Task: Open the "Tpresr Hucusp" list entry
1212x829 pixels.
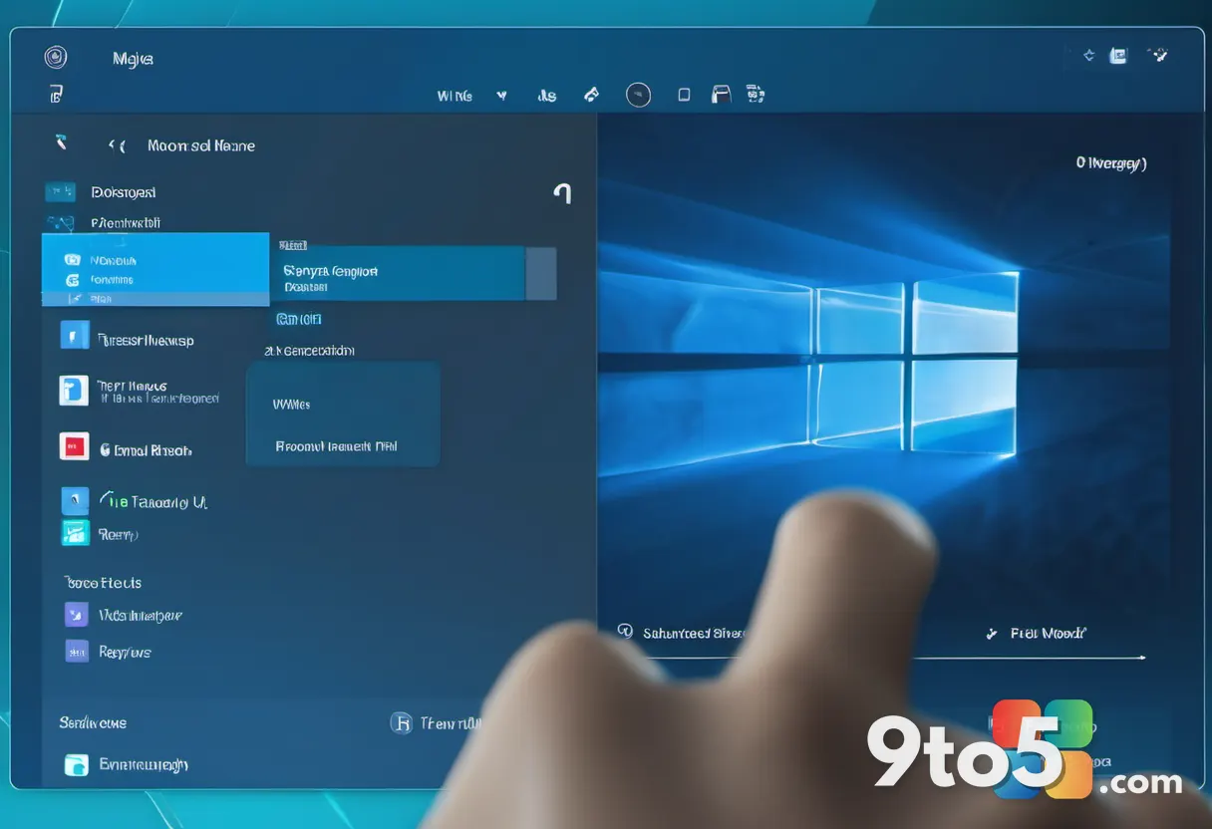Action: pos(145,340)
